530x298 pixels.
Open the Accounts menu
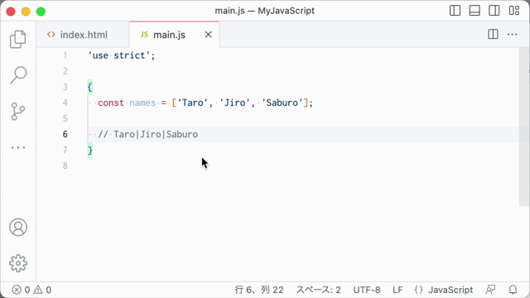(x=18, y=227)
